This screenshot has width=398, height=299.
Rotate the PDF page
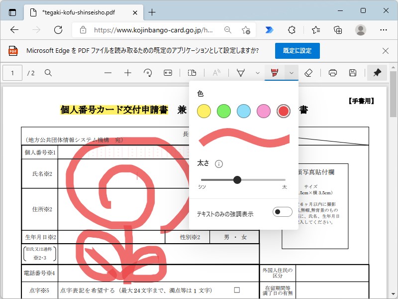148,73
